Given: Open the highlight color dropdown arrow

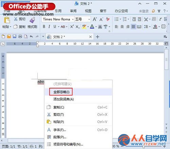Looking at the screenshot, I should (x=88, y=27).
